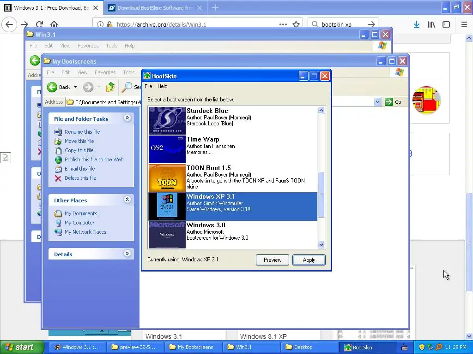The width and height of the screenshot is (473, 354).
Task: Open the Help menu in Win3.1 window
Action: point(129,46)
